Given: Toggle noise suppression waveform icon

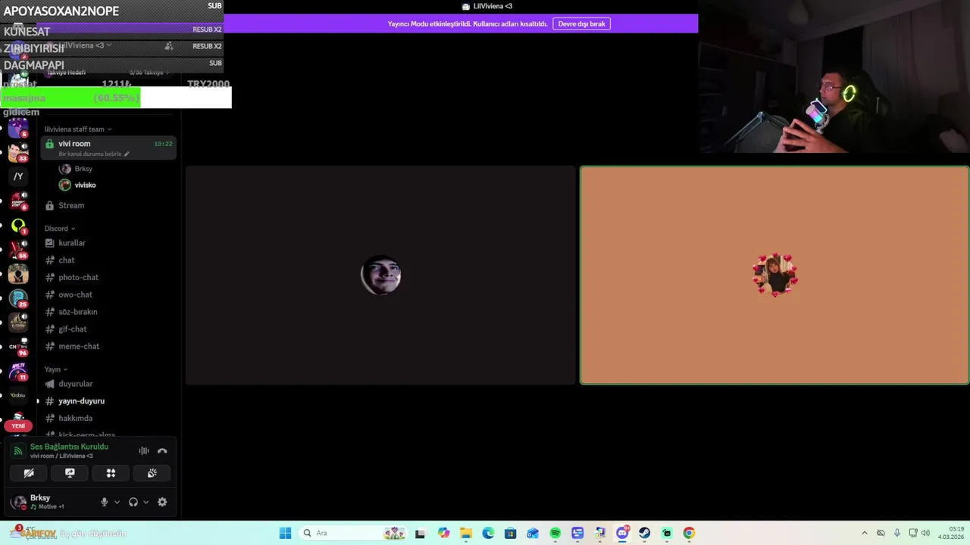Looking at the screenshot, I should coord(143,451).
